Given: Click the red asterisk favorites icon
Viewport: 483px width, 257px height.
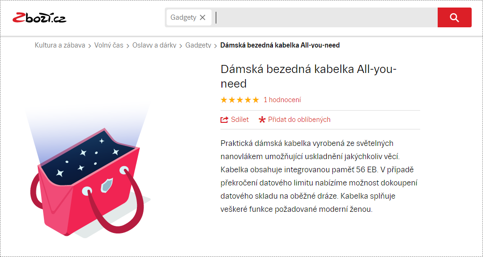Looking at the screenshot, I should pyautogui.click(x=262, y=120).
